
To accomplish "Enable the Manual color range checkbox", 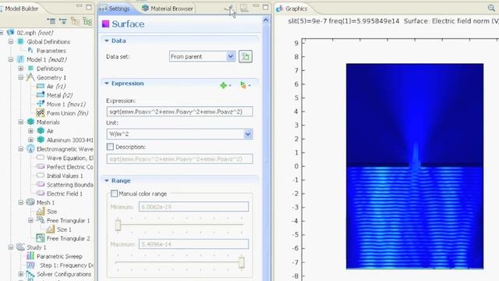I will click(x=114, y=194).
